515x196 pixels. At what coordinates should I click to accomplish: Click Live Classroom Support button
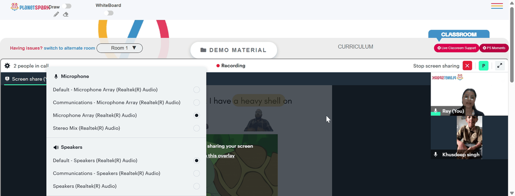(x=456, y=48)
